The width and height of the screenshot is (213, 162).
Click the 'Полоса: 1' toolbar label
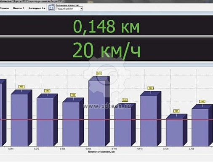pyautogui.click(x=19, y=8)
